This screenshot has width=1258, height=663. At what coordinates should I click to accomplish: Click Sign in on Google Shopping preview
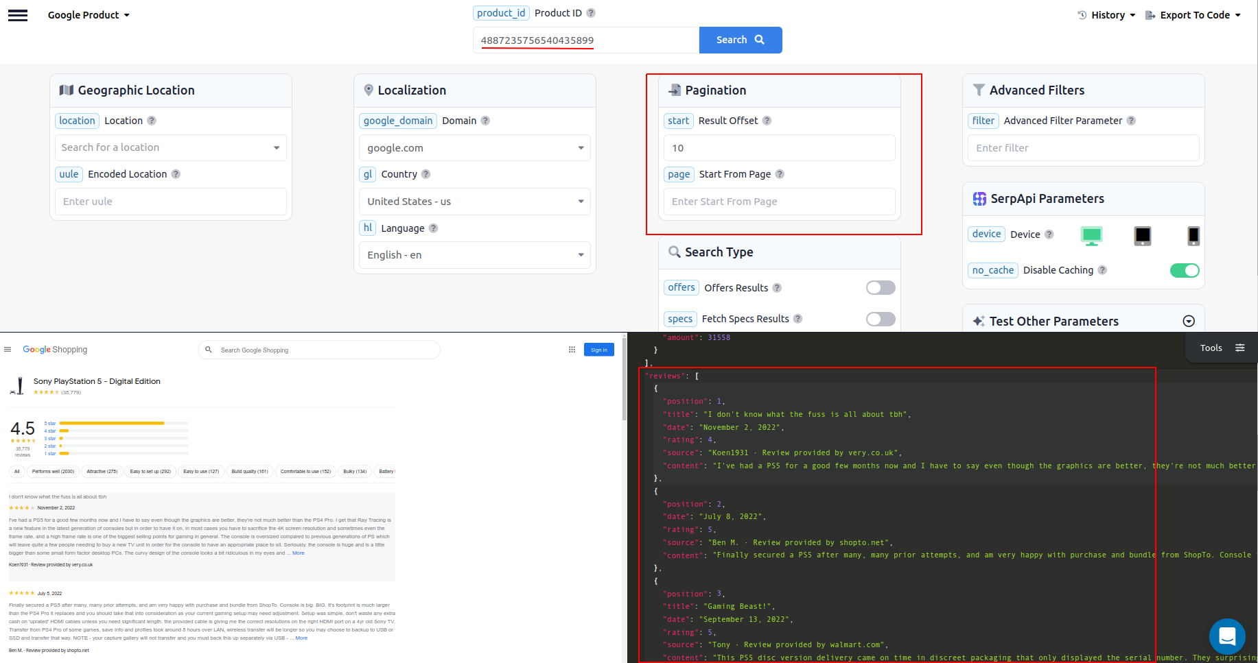click(x=598, y=349)
